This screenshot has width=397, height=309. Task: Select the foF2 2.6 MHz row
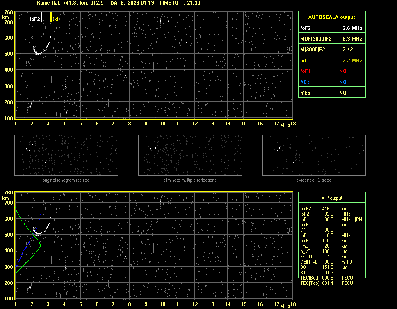(x=331, y=28)
